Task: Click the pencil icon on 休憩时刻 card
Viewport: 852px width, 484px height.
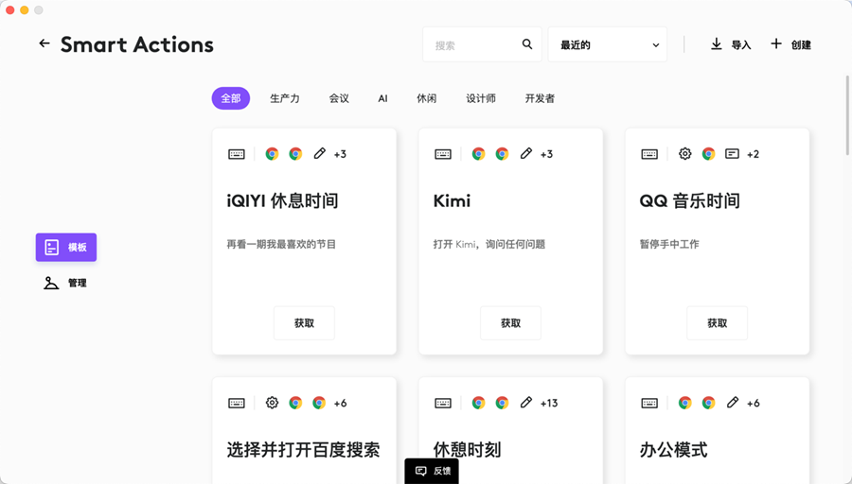Action: pyautogui.click(x=526, y=403)
